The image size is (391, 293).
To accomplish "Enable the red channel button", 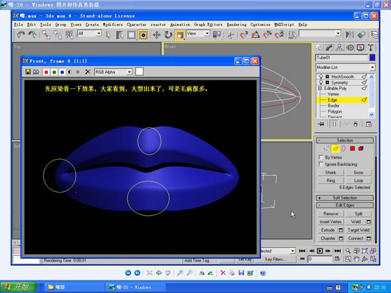I will [46, 72].
